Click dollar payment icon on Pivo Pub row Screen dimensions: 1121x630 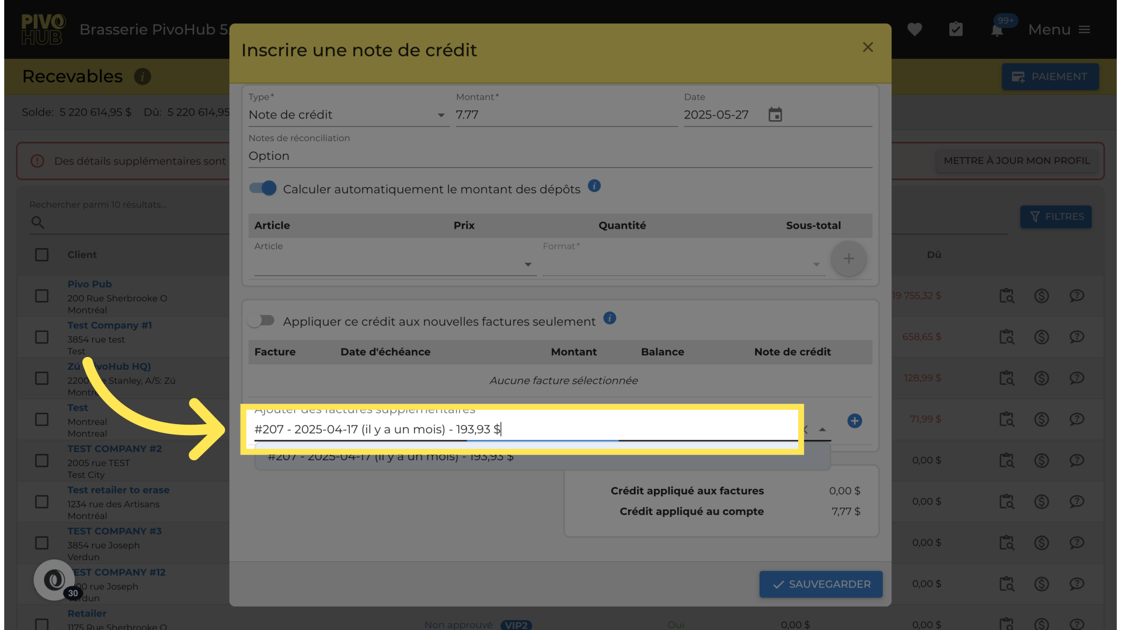click(x=1041, y=296)
